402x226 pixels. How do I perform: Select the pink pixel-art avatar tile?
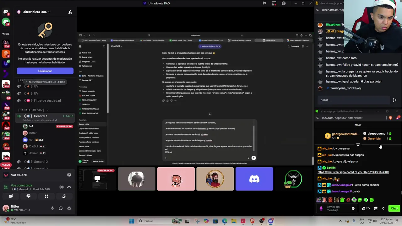point(176,179)
